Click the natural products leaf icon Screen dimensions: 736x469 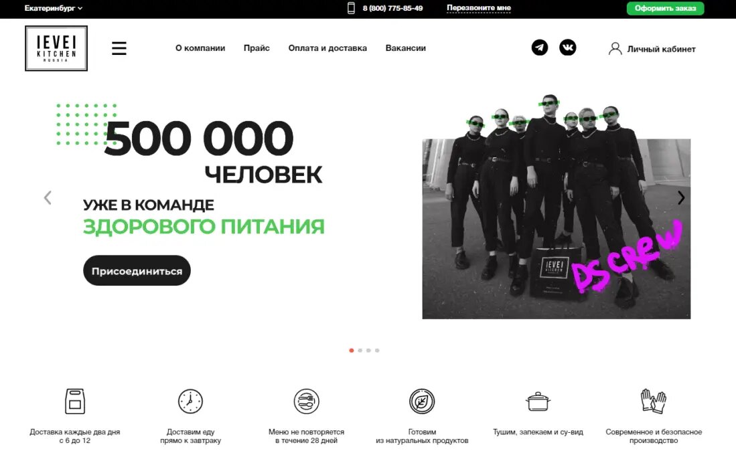tap(421, 401)
